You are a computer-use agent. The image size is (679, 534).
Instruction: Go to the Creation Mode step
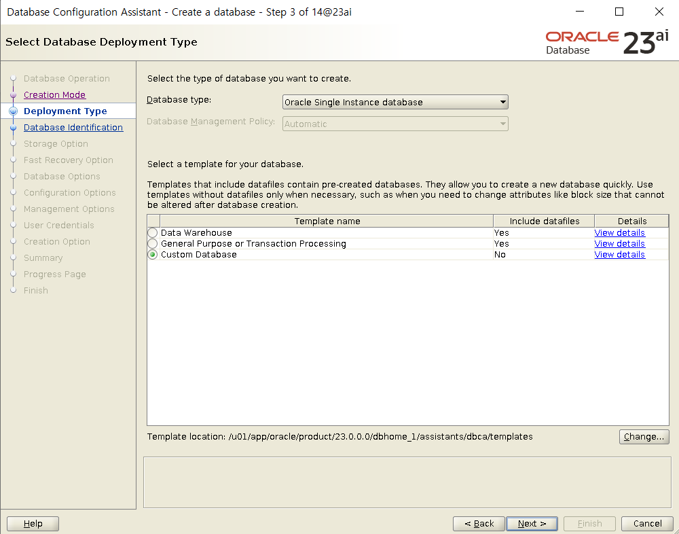pyautogui.click(x=54, y=95)
